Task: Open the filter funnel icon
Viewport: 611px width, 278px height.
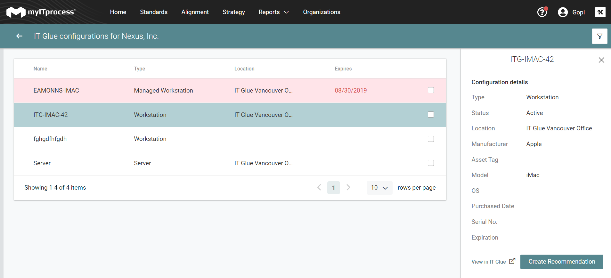Action: point(599,36)
